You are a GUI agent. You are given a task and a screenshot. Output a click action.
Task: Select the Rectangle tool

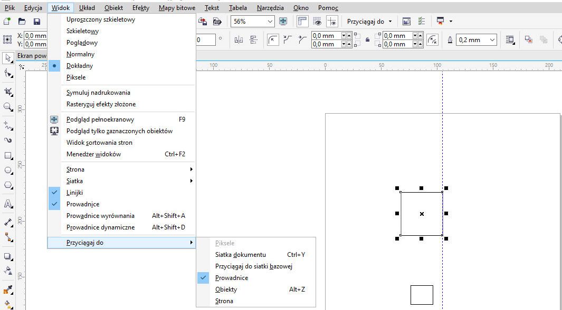pyautogui.click(x=8, y=156)
